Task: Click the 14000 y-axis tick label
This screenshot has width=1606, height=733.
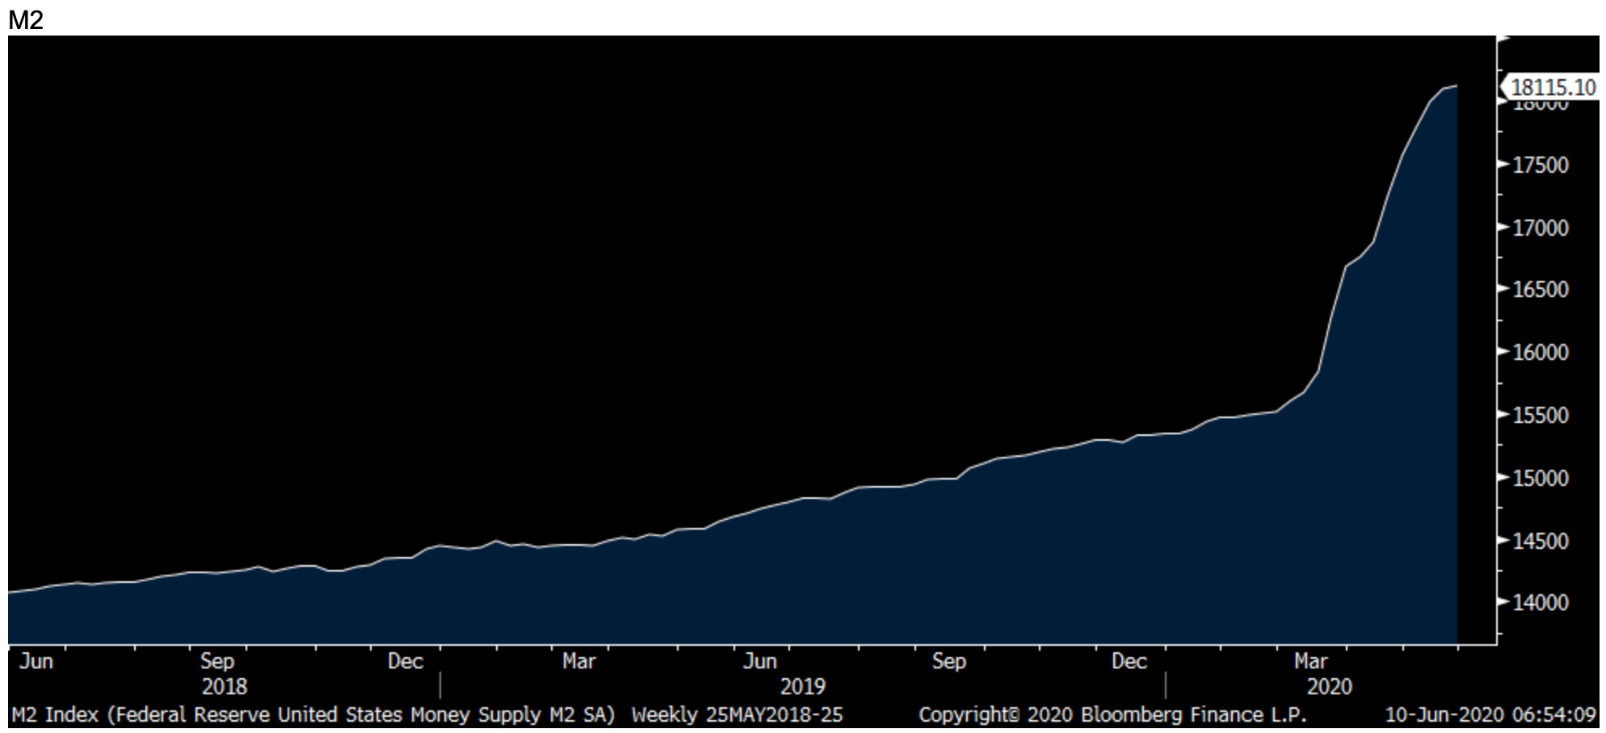Action: click(1541, 602)
